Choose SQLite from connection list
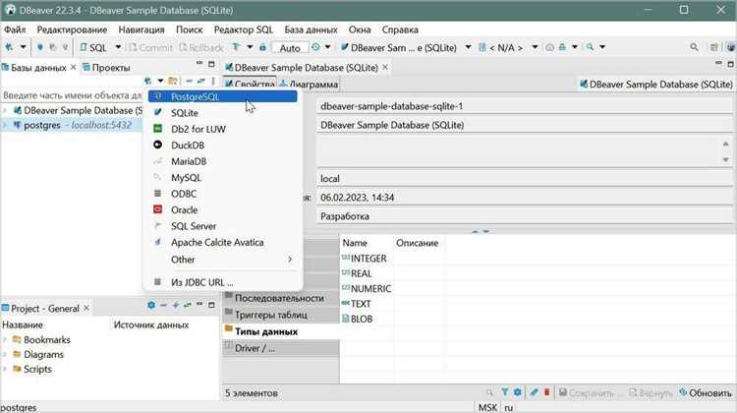 [x=222, y=113]
